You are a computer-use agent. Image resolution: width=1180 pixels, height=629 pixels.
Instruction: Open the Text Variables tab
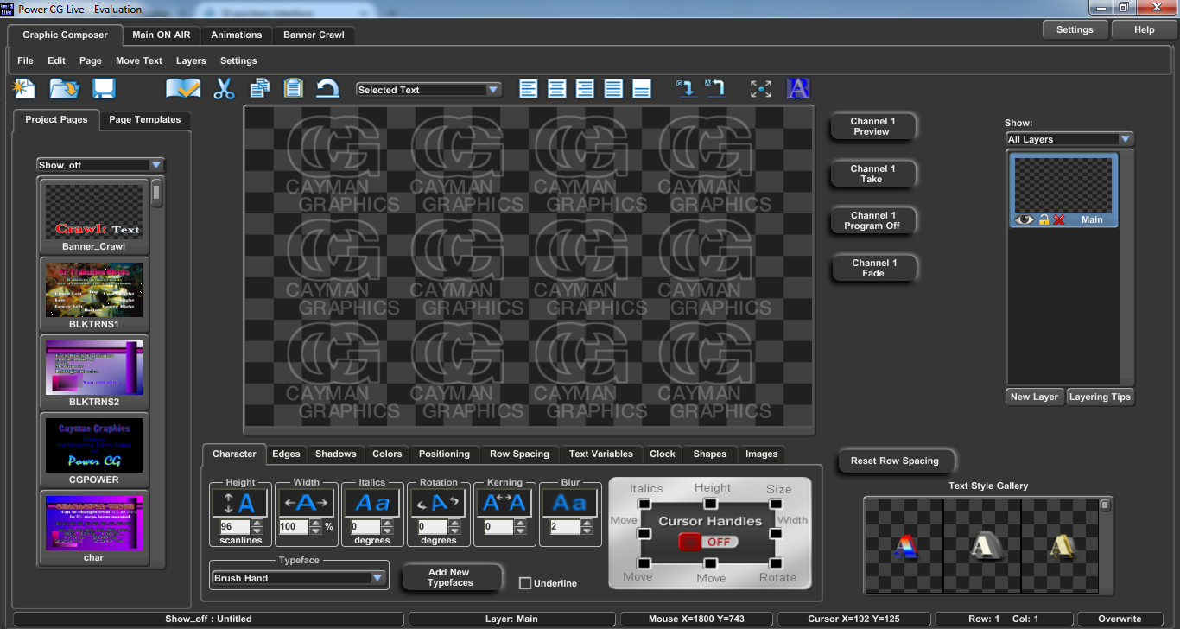601,454
